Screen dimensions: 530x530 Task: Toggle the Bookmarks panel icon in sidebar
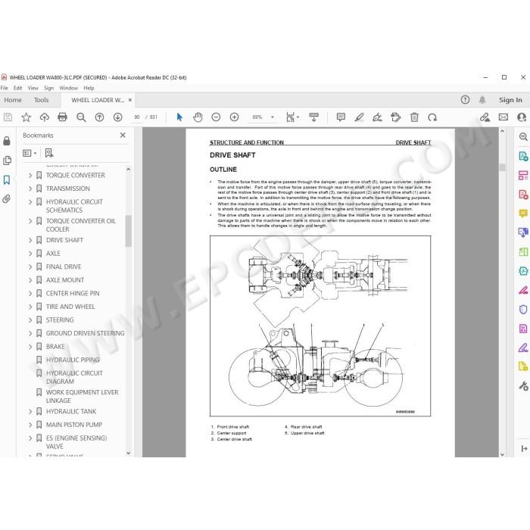(7, 179)
